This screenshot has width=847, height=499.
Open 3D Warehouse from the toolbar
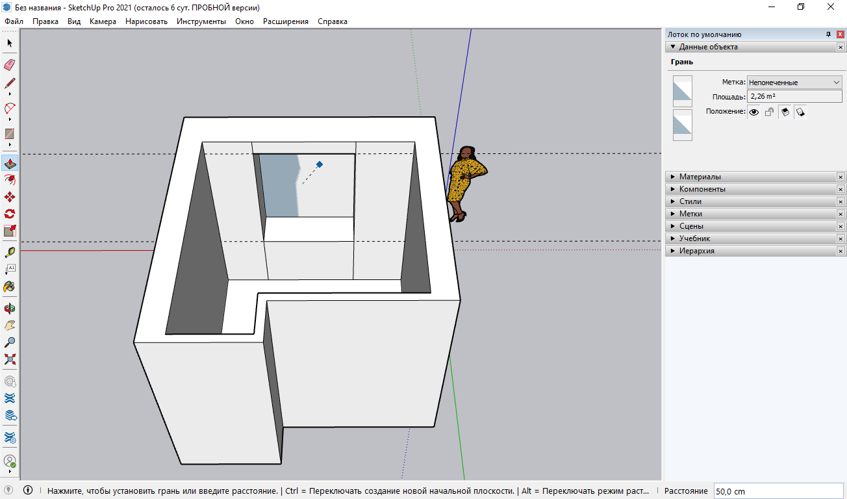[x=10, y=381]
